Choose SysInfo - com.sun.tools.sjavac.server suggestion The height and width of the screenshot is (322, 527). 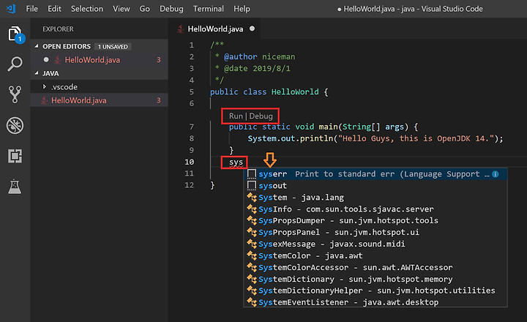pyautogui.click(x=375, y=209)
